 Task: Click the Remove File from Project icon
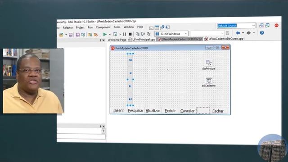(96, 35)
